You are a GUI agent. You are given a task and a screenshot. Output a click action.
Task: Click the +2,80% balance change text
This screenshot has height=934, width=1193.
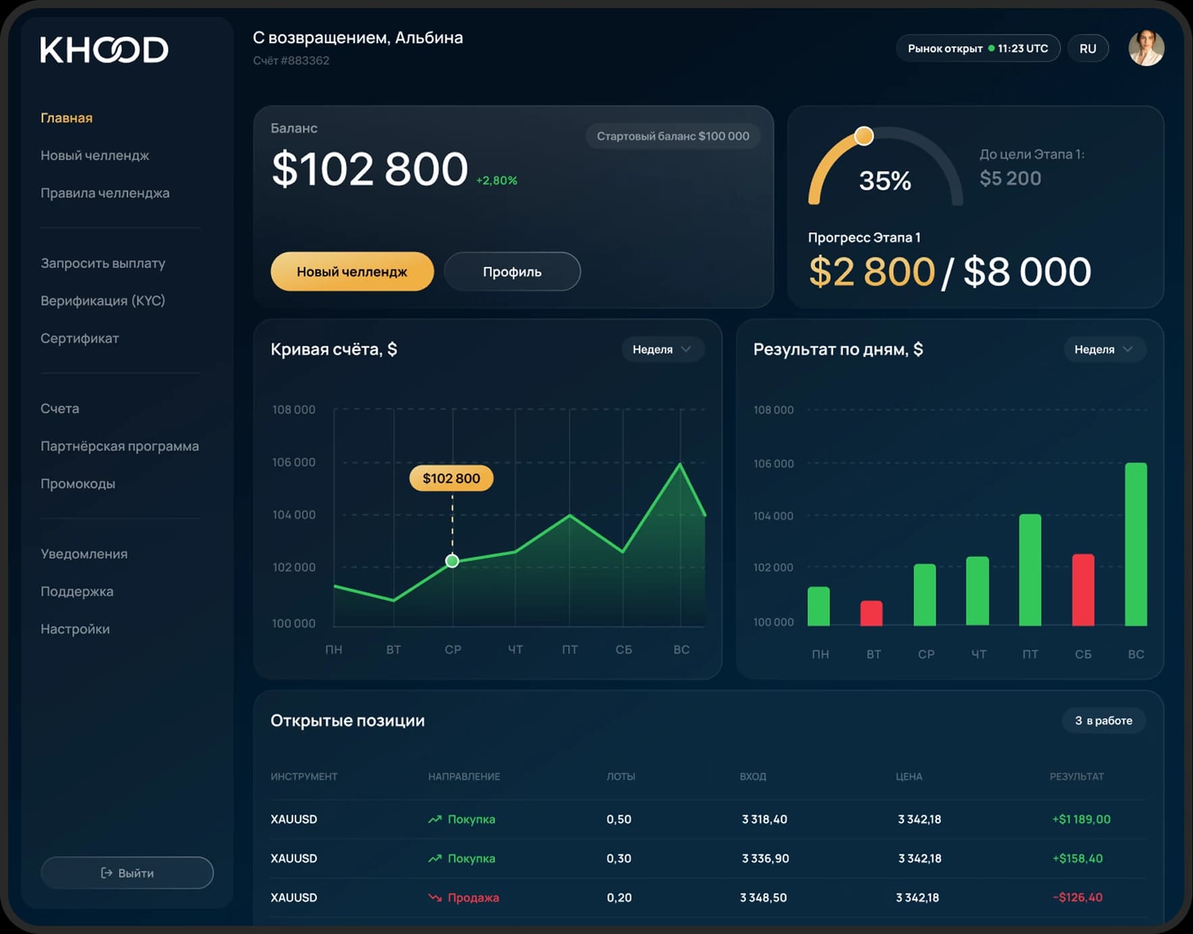497,180
